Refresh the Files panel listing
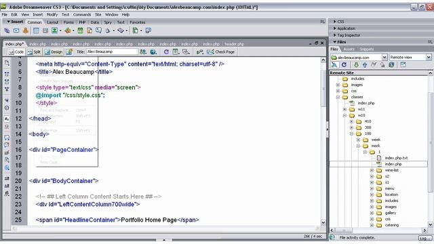The width and height of the screenshot is (434, 244). (x=344, y=65)
